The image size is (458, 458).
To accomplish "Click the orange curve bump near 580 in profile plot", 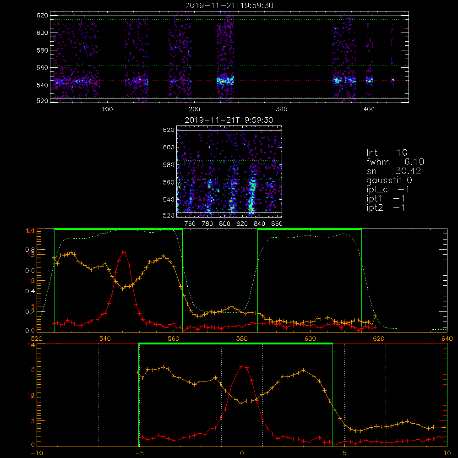I will (232, 307).
